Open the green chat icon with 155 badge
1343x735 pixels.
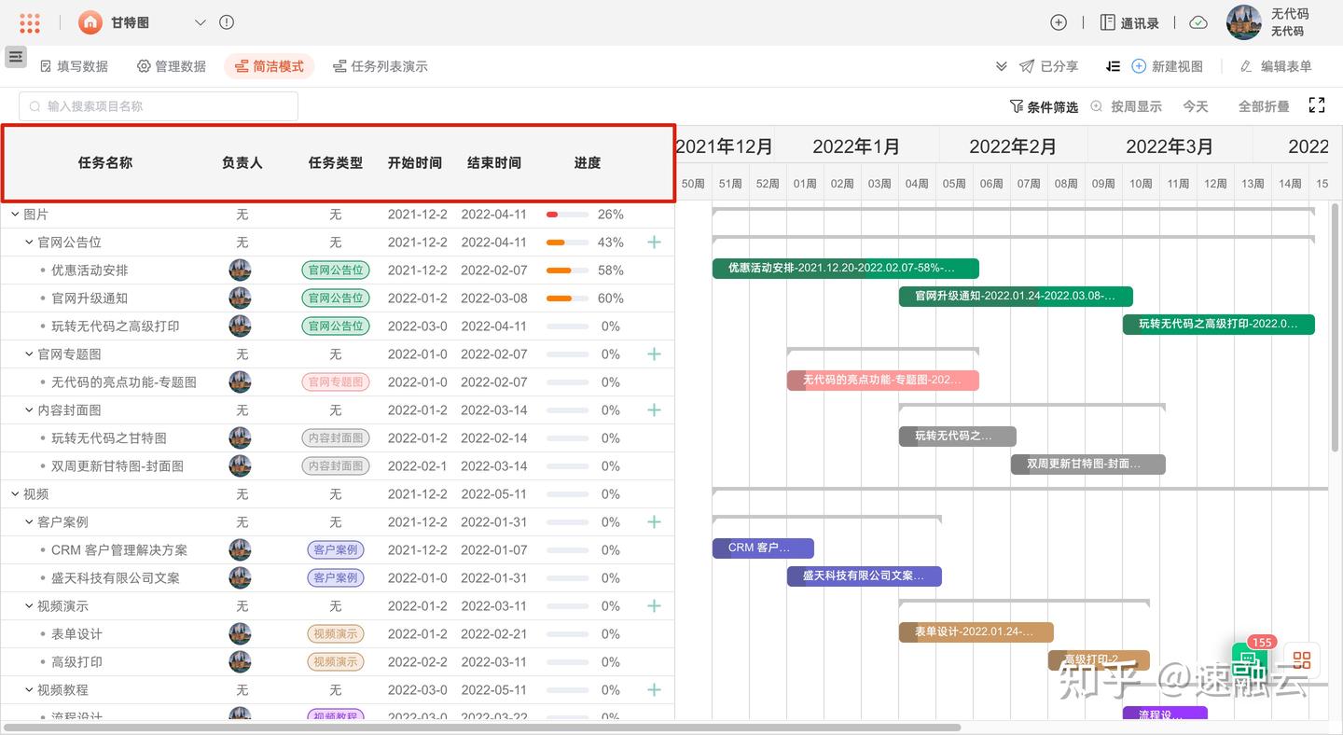point(1250,659)
